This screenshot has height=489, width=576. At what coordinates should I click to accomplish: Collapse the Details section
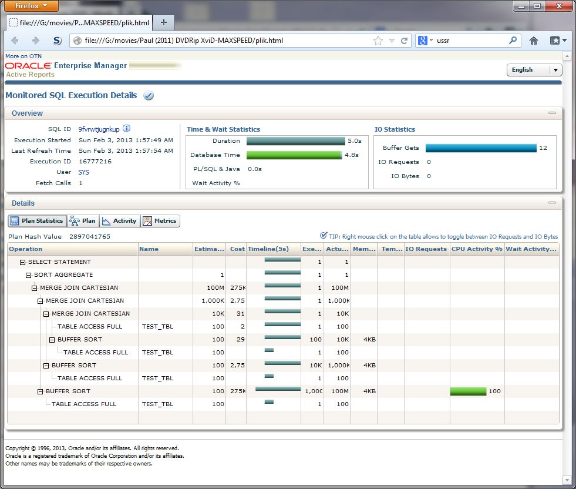(552, 203)
